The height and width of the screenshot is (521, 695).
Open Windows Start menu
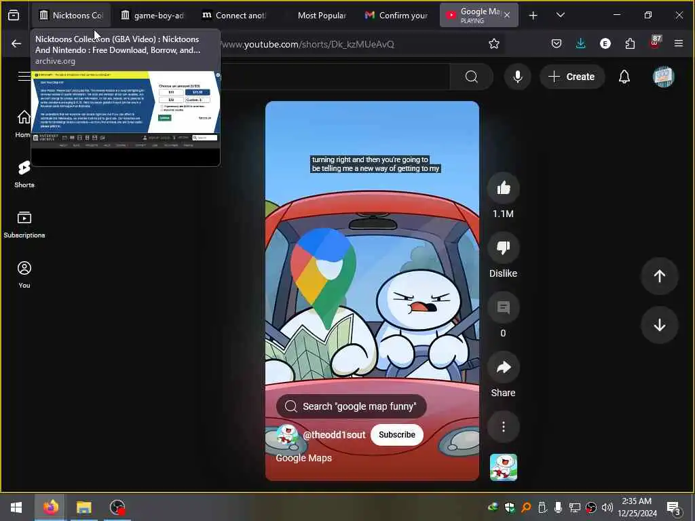(16, 507)
